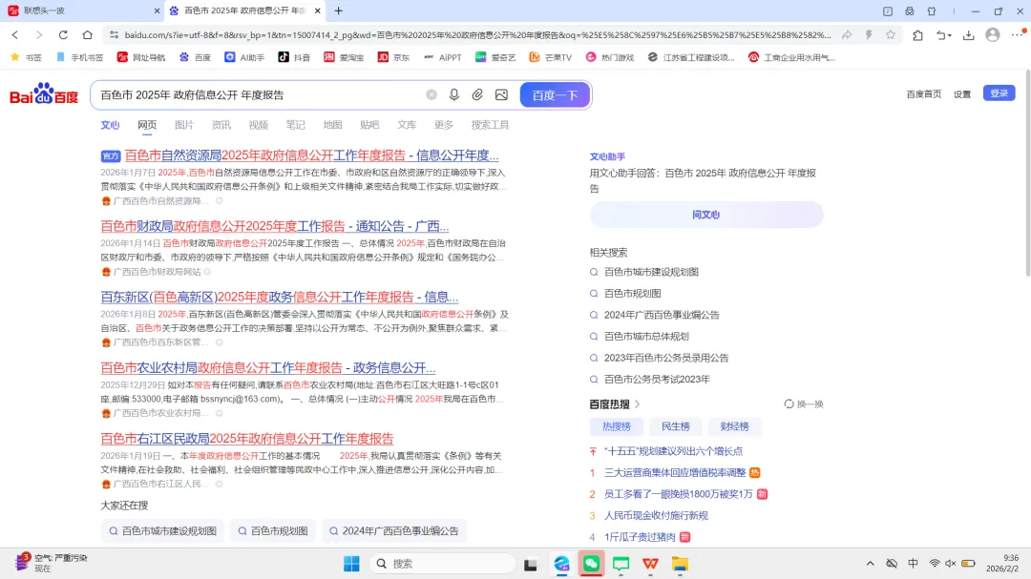This screenshot has height=579, width=1031.
Task: Open the 爱奇艺 bookmark
Action: [495, 57]
